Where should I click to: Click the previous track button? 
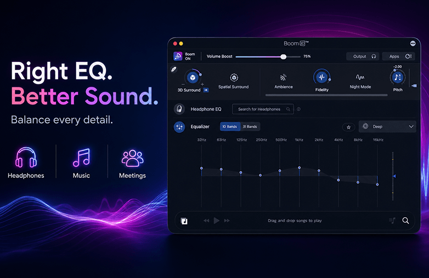click(206, 221)
